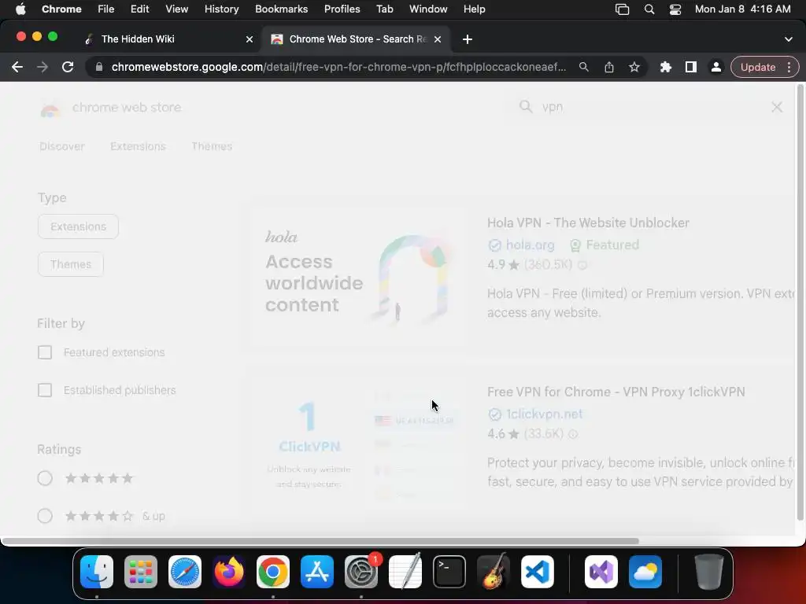The height and width of the screenshot is (604, 806).
Task: Go back using the browser back arrow
Action: point(17,68)
